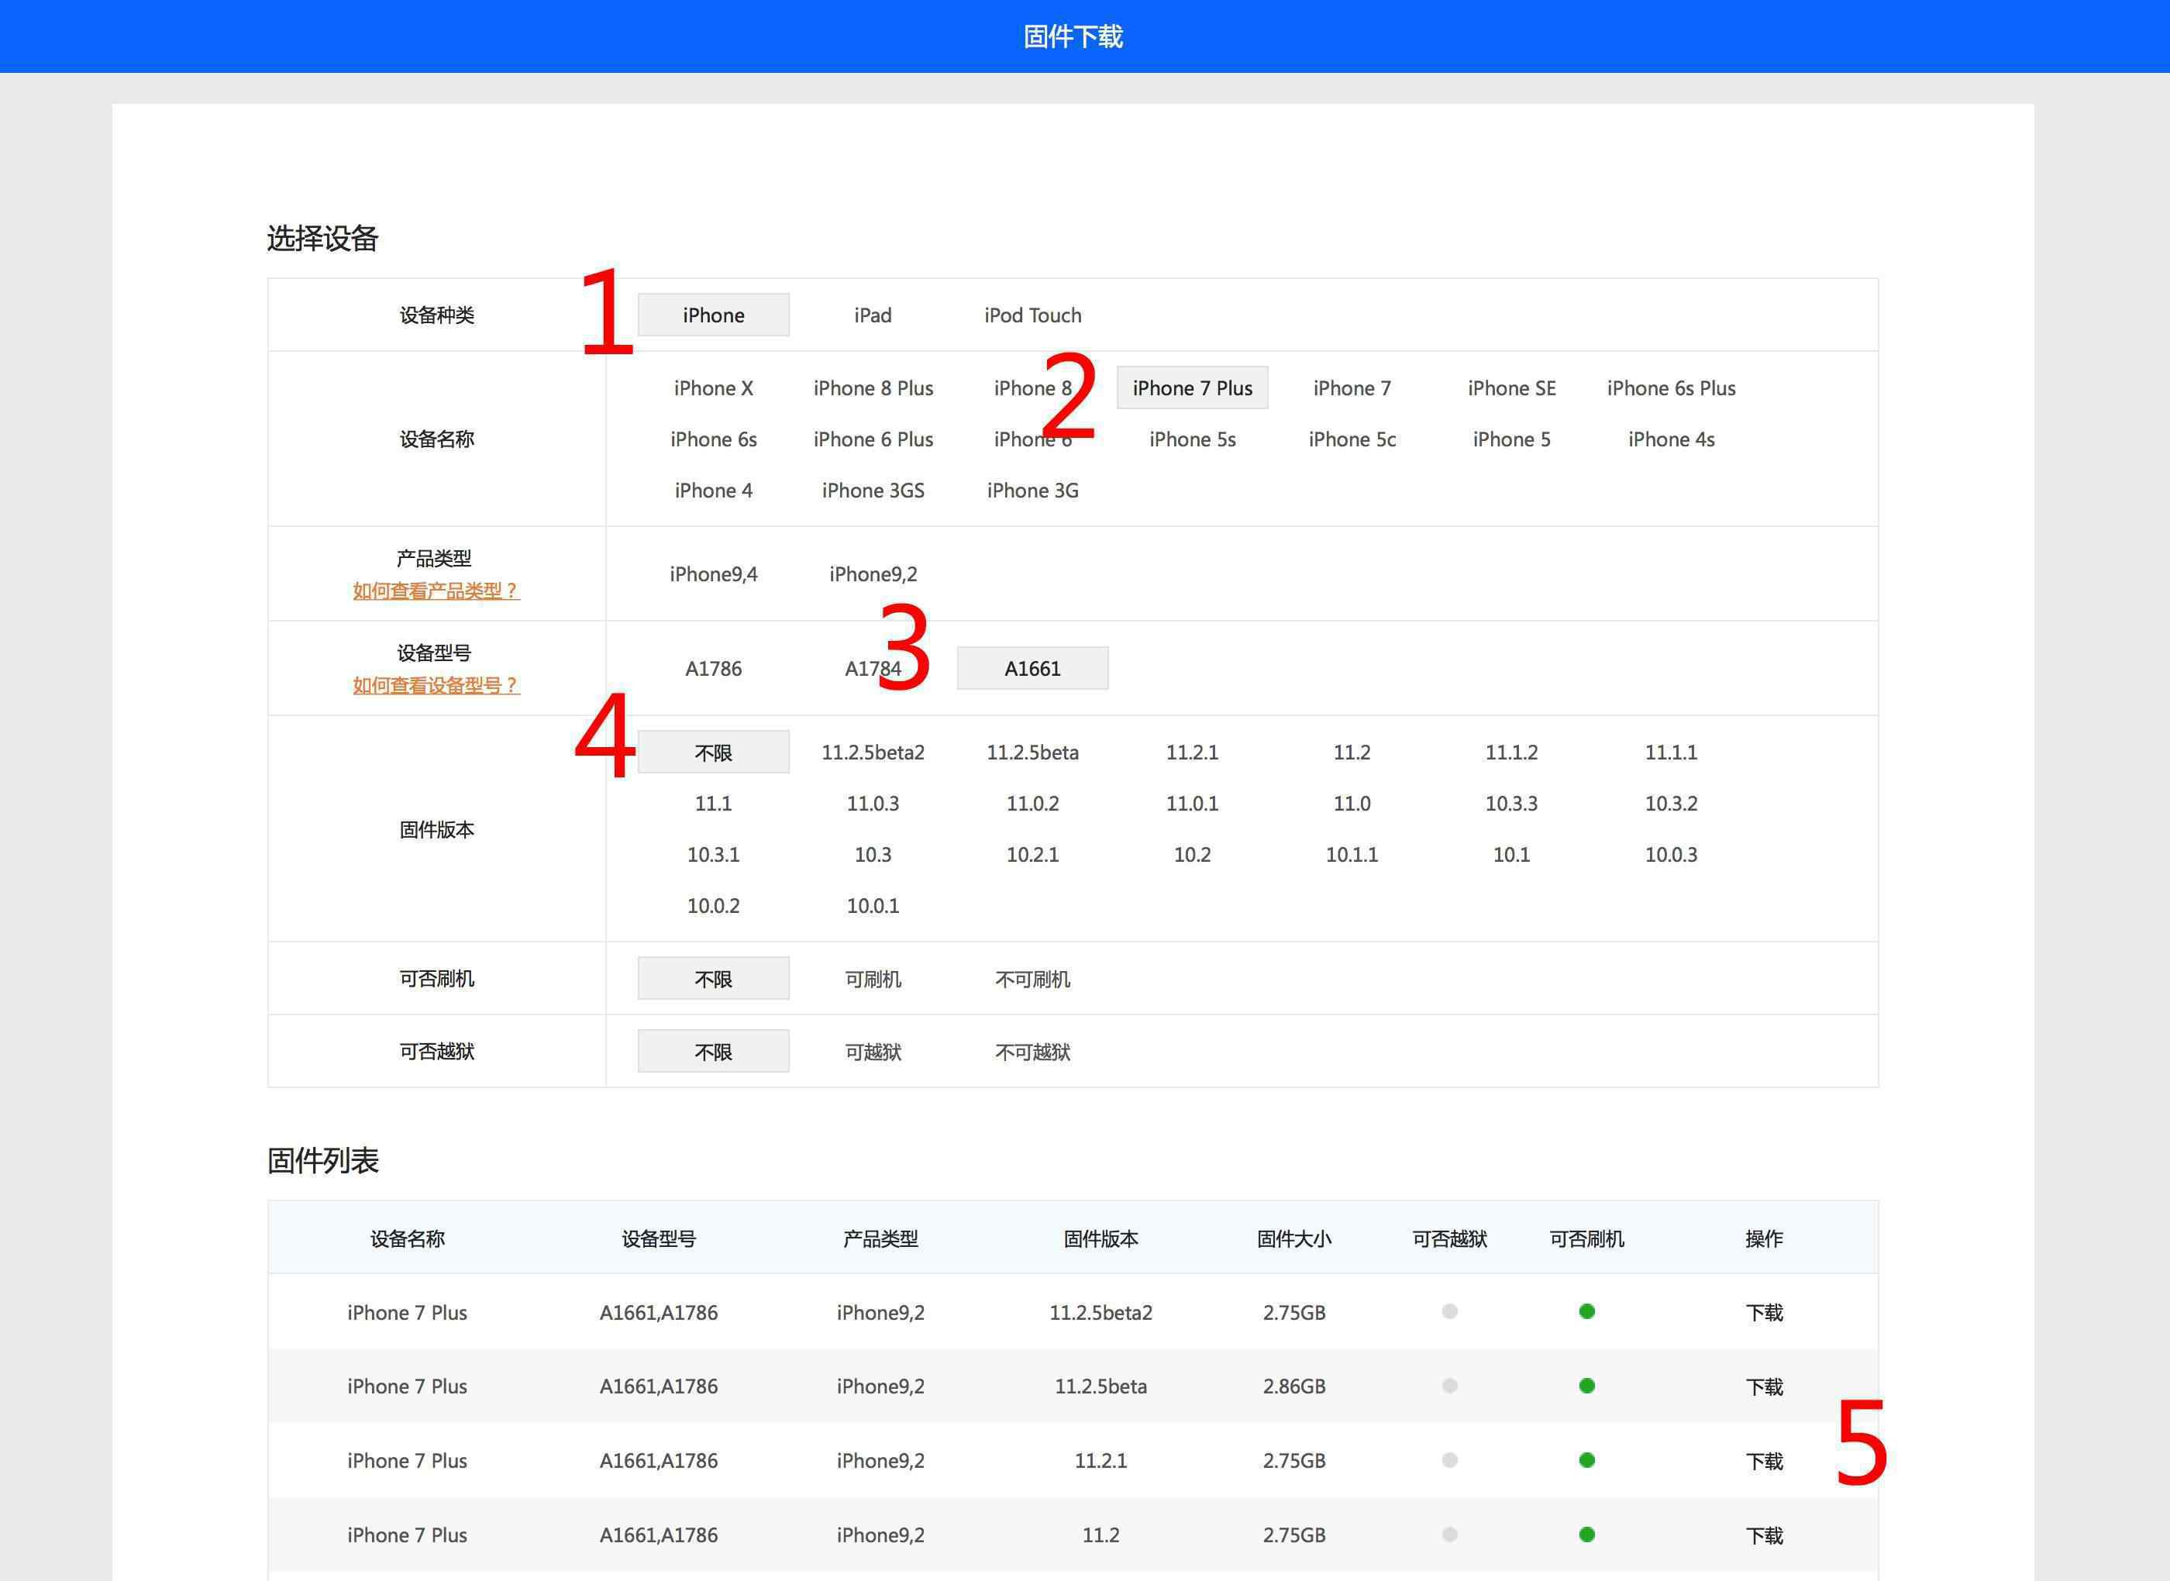Download the 11.2 firmware in list
The height and width of the screenshot is (1581, 2170).
coord(1763,1535)
